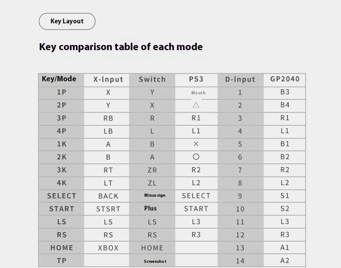Viewport: 341px width, 268px height.
Task: Select the Switch column header
Action: (152, 79)
